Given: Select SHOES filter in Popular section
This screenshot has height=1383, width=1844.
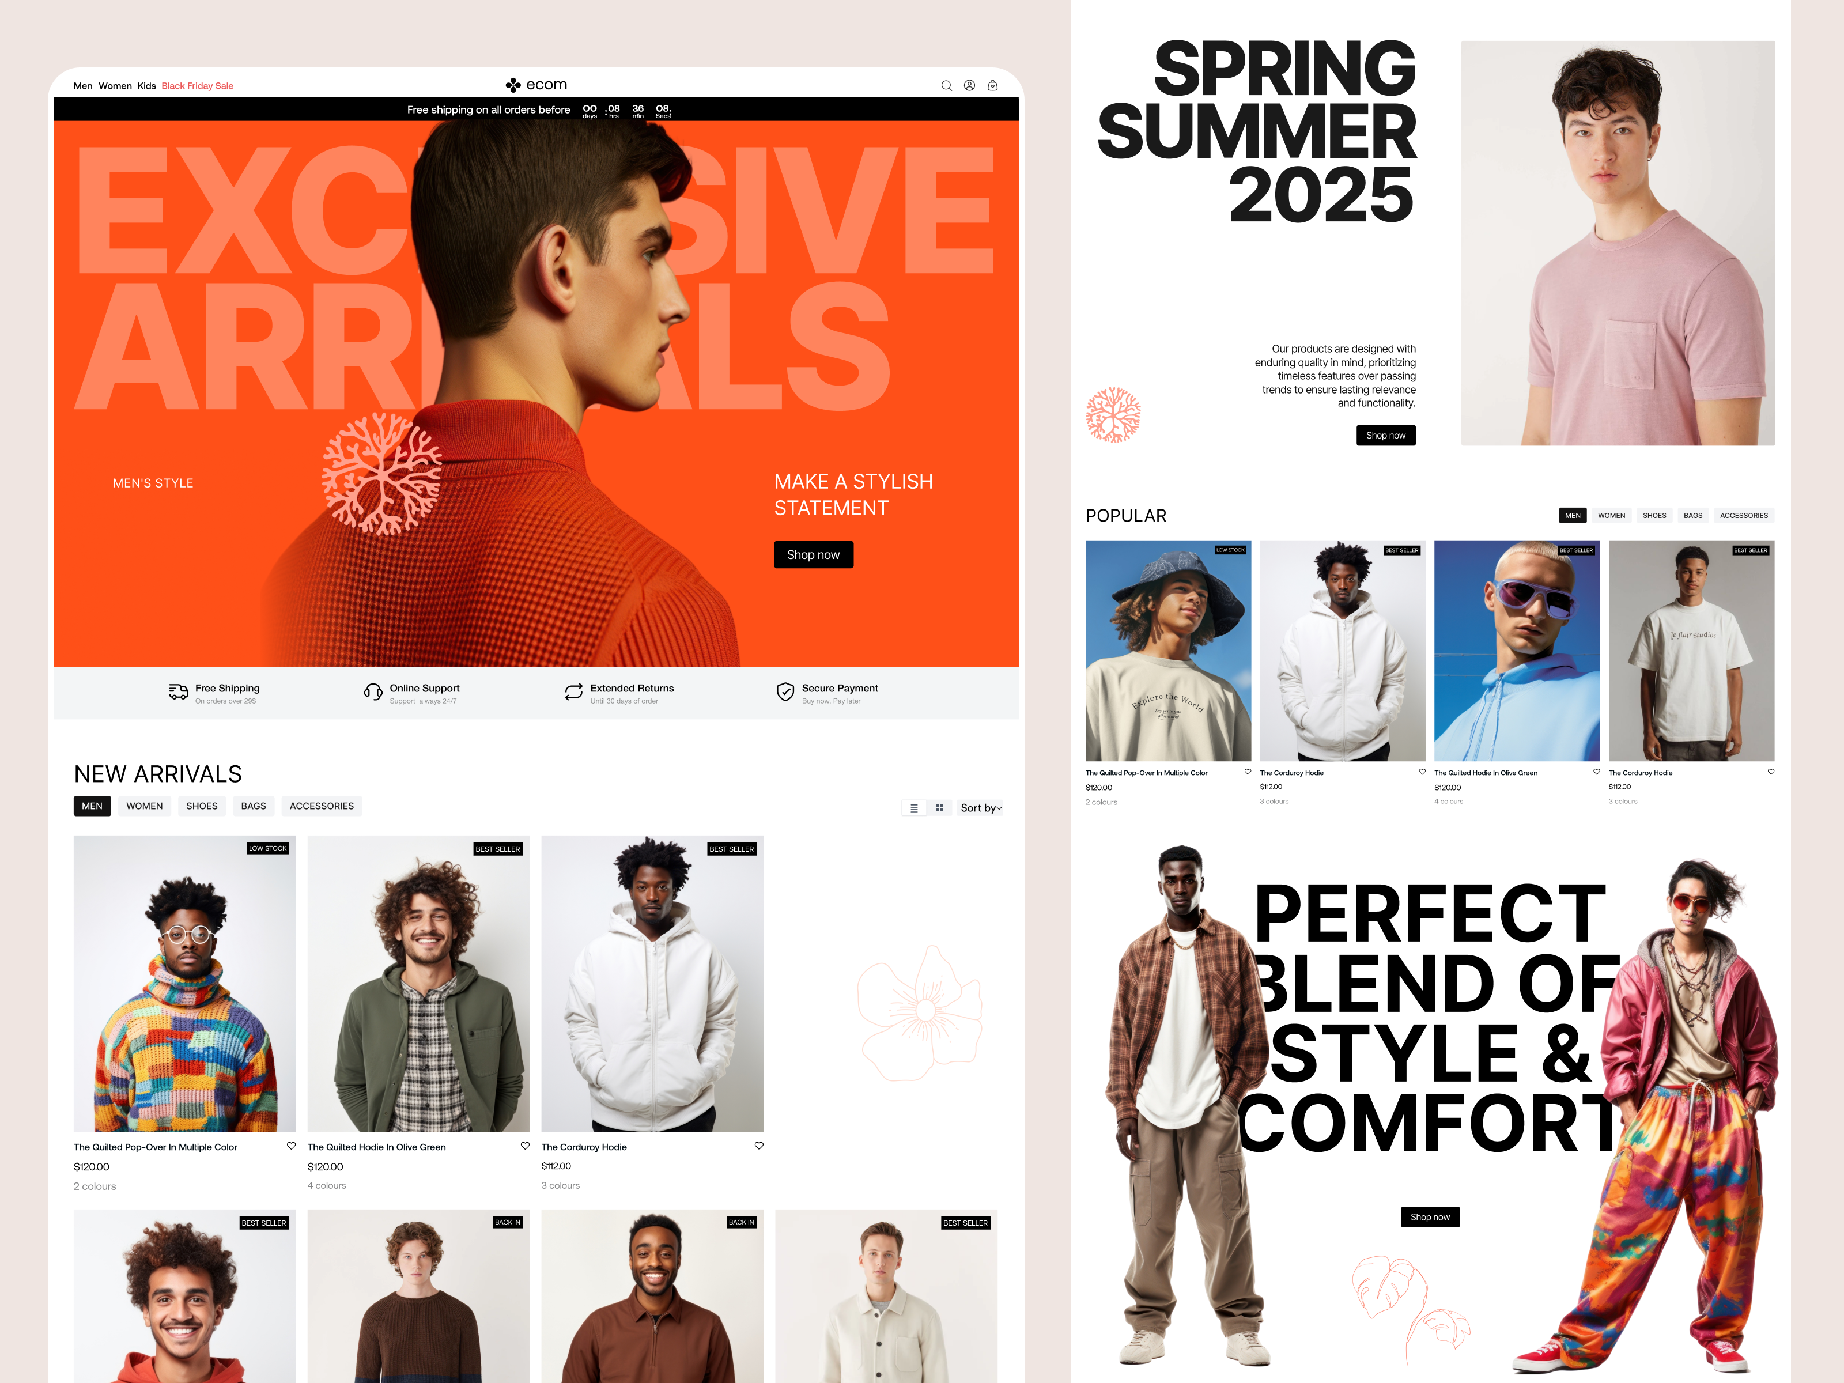Looking at the screenshot, I should [1654, 515].
